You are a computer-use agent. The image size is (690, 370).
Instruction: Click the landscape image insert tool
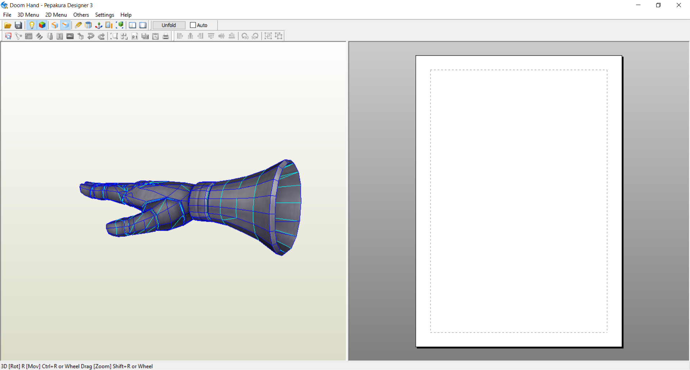pos(70,36)
